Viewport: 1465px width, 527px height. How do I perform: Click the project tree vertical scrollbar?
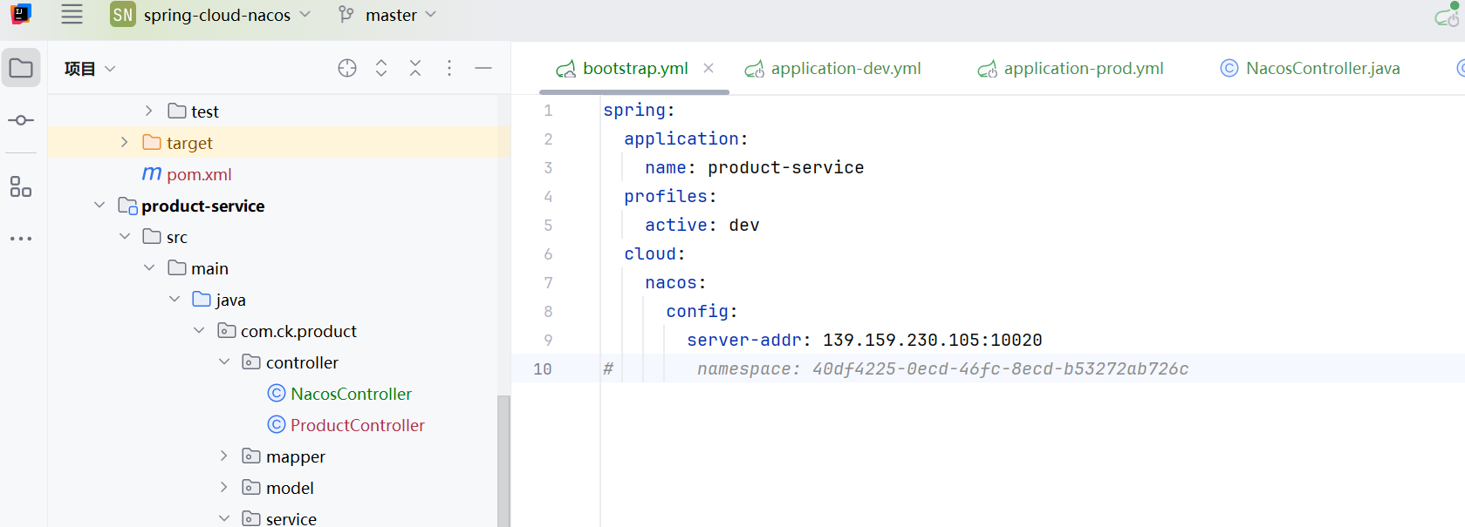pyautogui.click(x=503, y=461)
